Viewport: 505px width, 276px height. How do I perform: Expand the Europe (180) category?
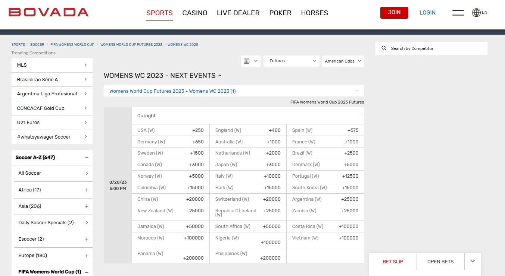[x=87, y=256]
